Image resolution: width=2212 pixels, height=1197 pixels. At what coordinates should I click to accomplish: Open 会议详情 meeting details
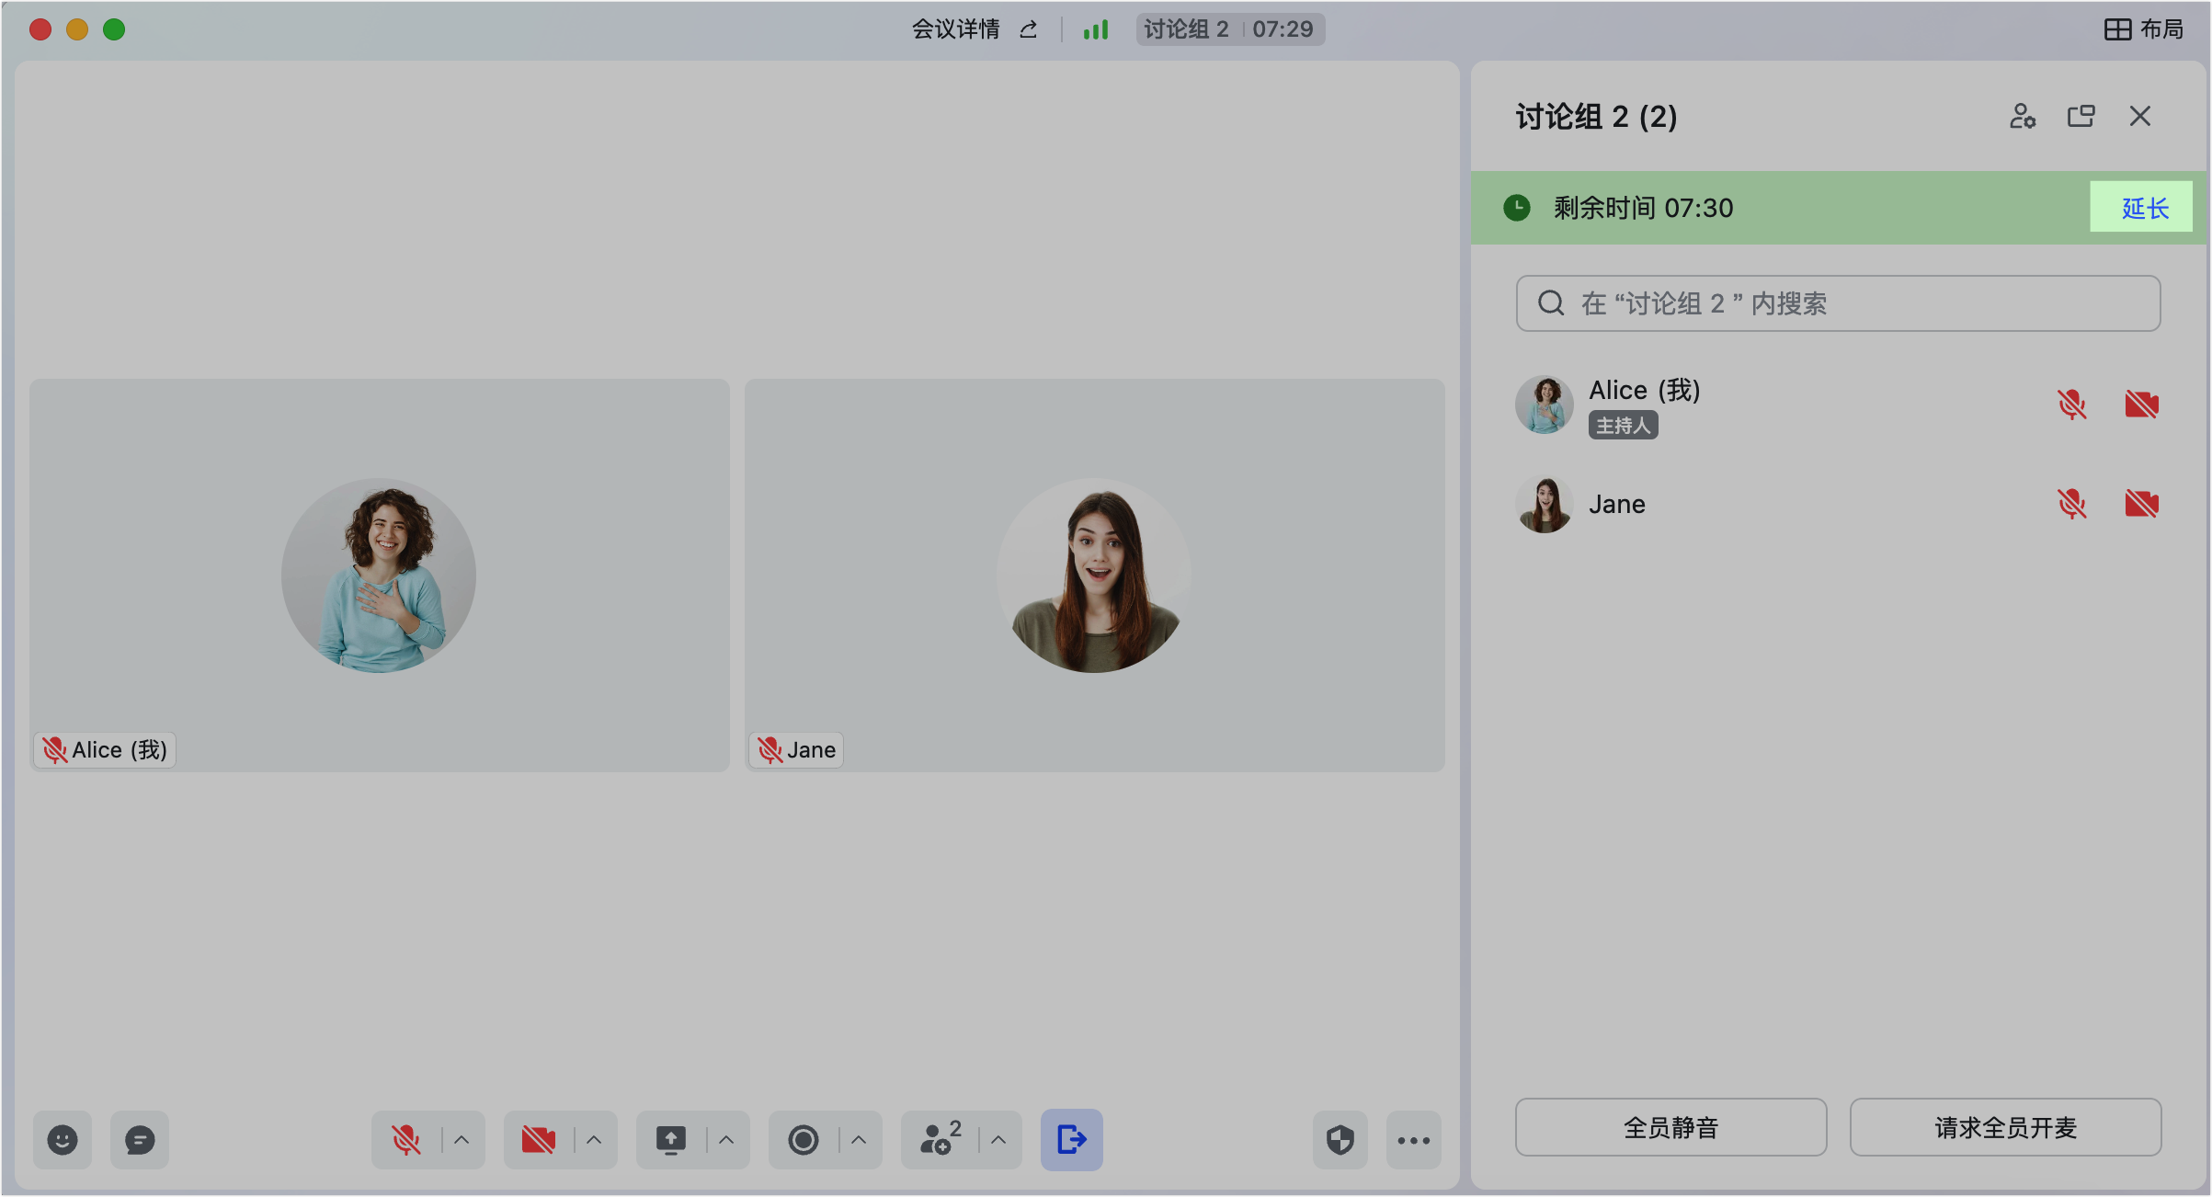pos(956,29)
